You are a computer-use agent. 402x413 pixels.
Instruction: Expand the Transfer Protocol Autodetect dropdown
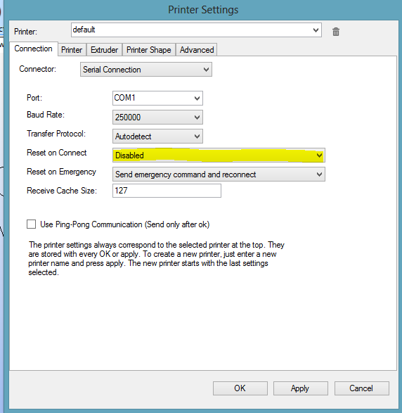tap(157, 136)
